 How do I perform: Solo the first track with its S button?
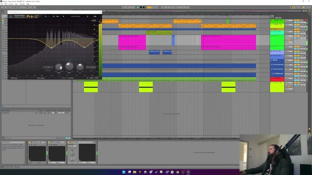click(x=302, y=20)
